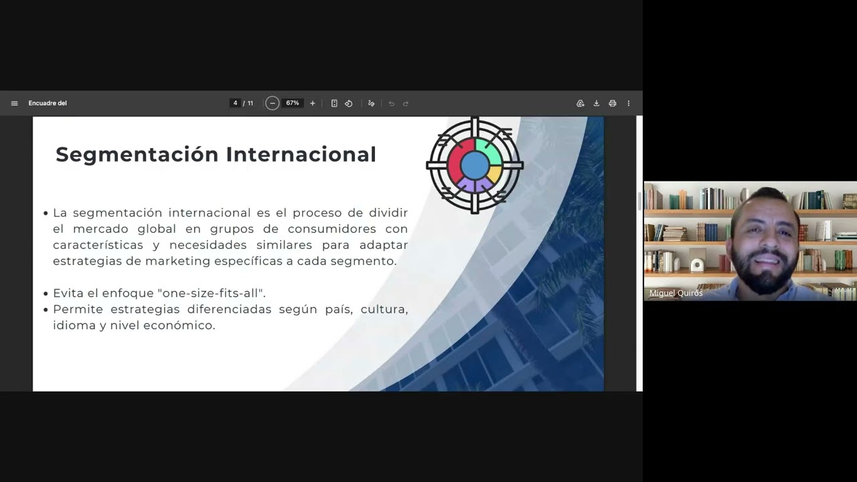Activate the draw annotation tool

click(371, 103)
